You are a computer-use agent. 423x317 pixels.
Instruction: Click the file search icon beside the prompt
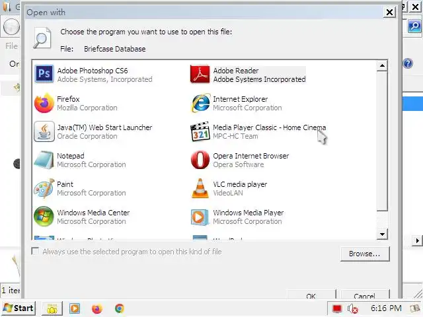[x=42, y=38]
